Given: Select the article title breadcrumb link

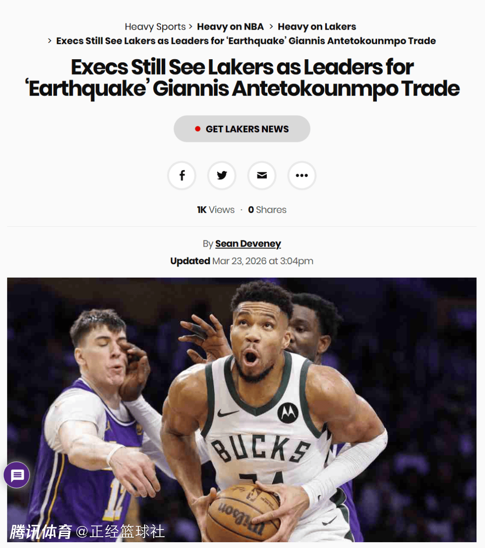Looking at the screenshot, I should pos(246,41).
